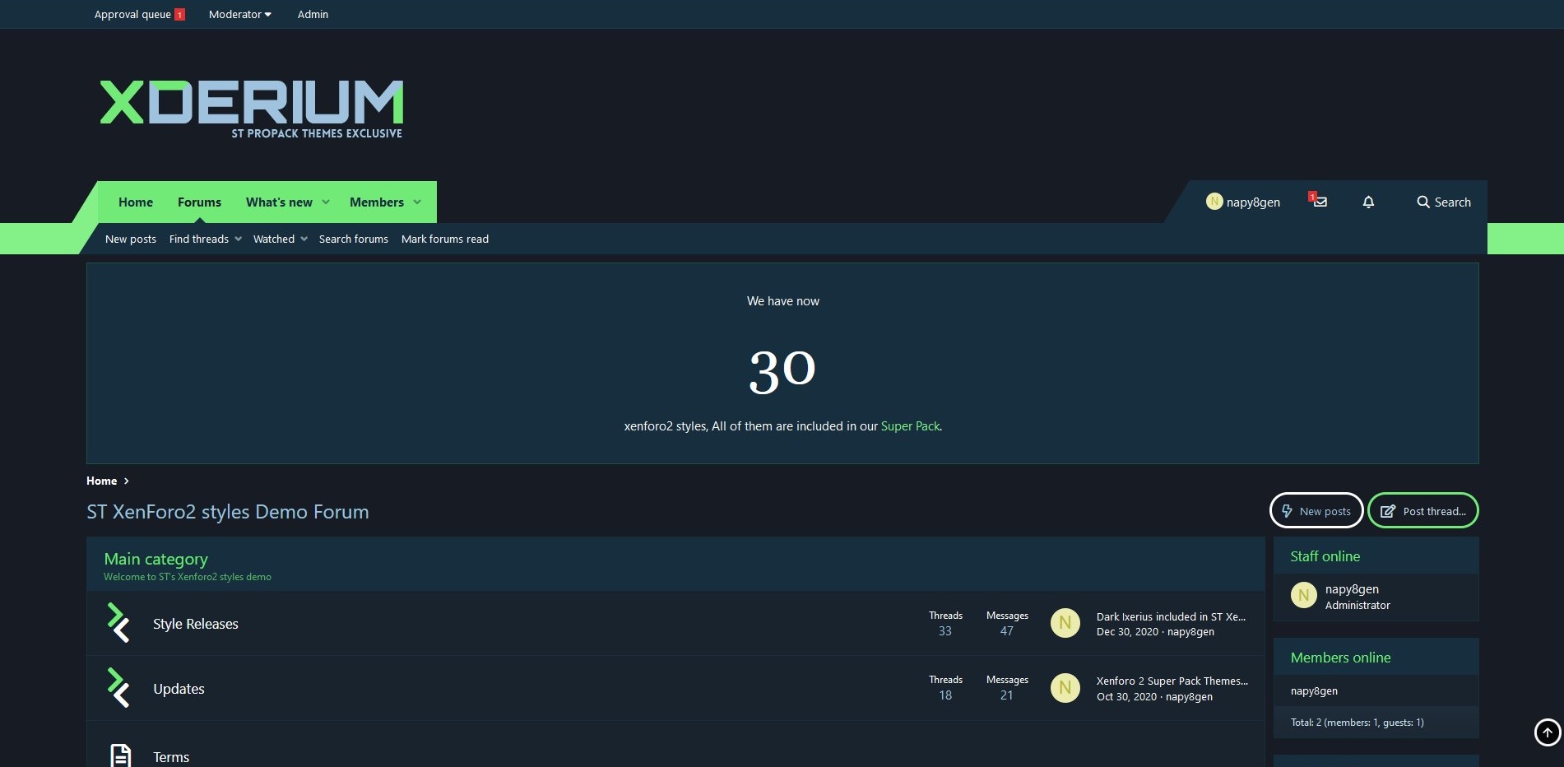Click napy8gen author in Style Releases row

coord(1190,632)
